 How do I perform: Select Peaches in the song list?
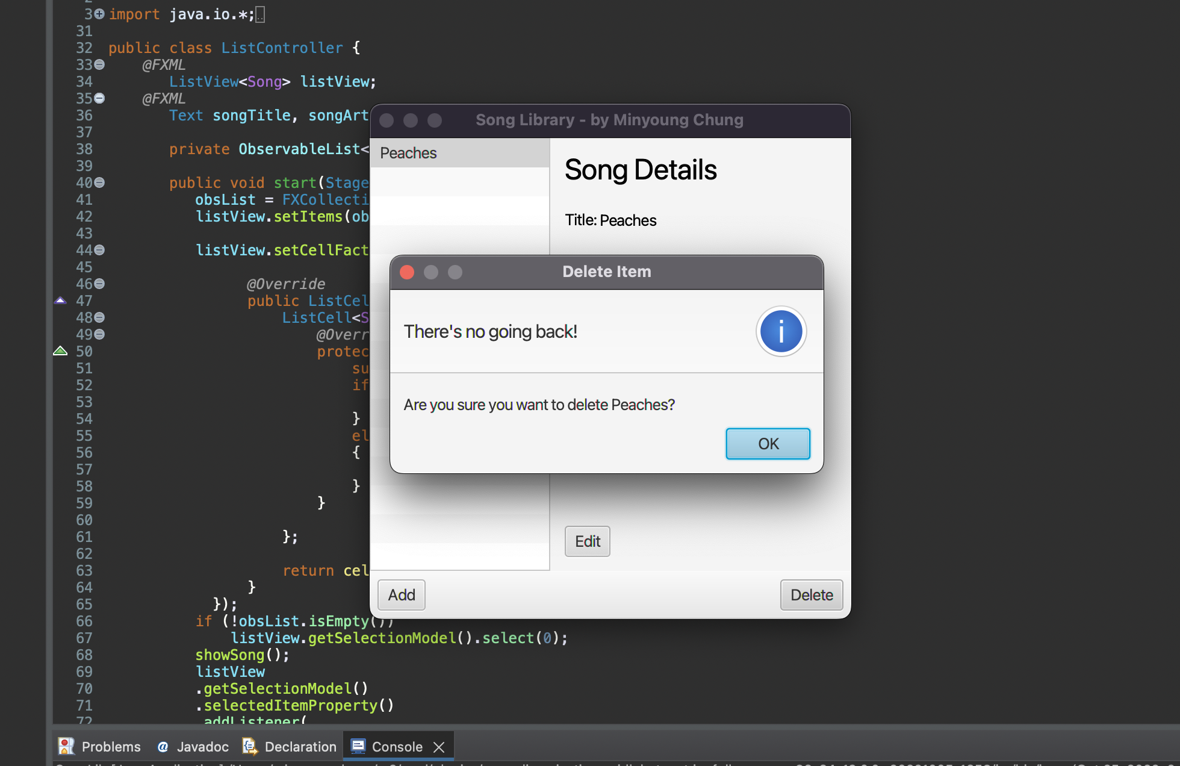tap(408, 153)
